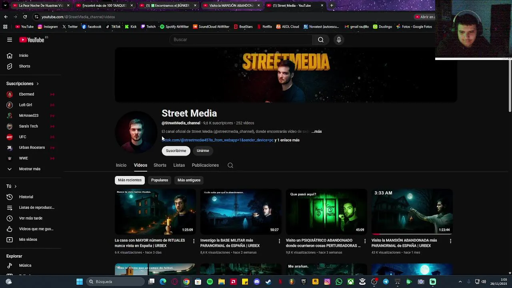Select Populares filter chip
The height and width of the screenshot is (288, 512).
(x=160, y=180)
